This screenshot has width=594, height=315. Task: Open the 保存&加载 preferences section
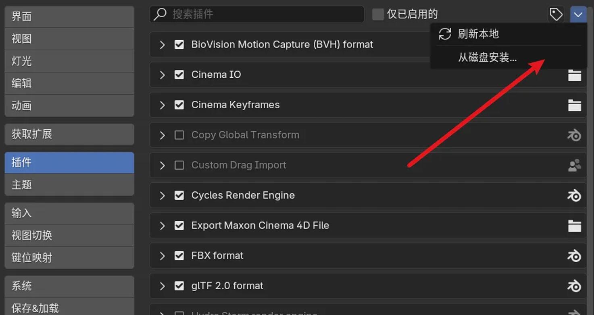[69, 307]
